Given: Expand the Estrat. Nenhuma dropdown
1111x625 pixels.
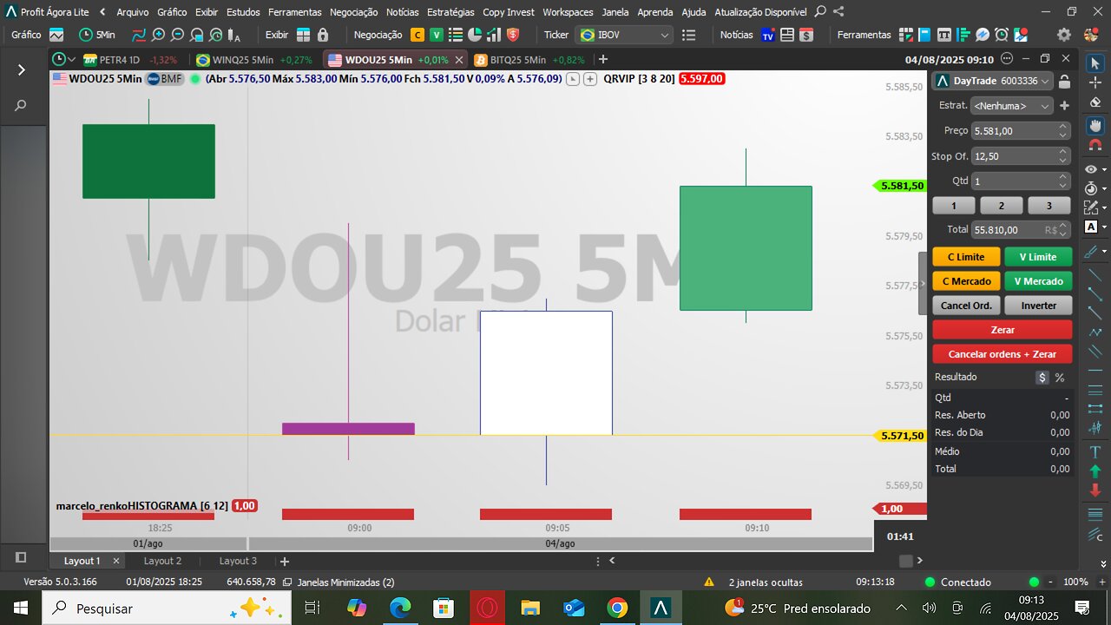Looking at the screenshot, I should coord(1011,105).
